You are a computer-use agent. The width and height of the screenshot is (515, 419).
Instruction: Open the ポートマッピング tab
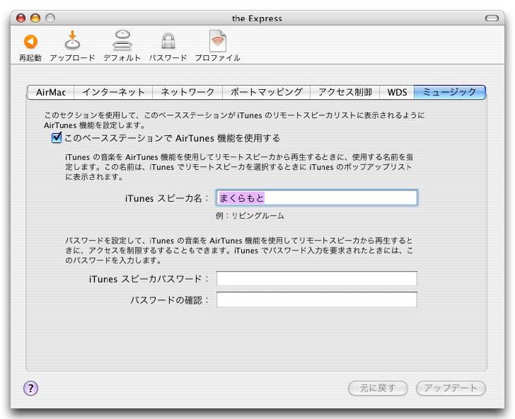click(267, 92)
